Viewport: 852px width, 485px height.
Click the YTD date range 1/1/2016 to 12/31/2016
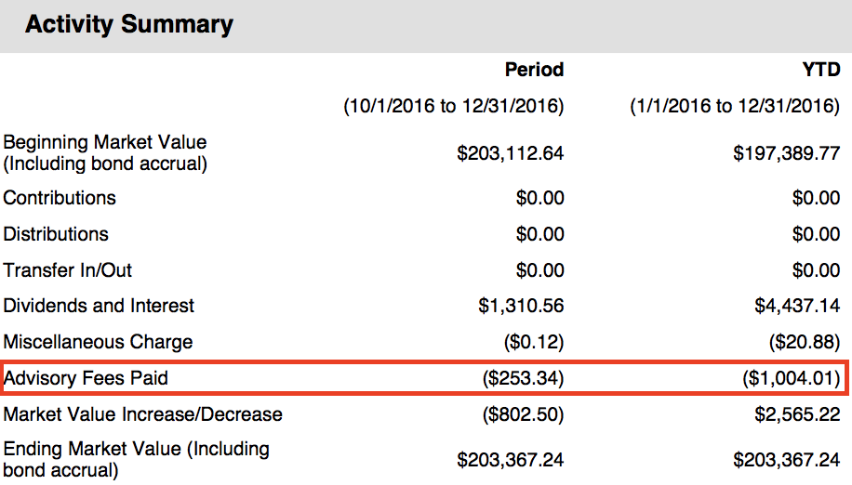735,106
